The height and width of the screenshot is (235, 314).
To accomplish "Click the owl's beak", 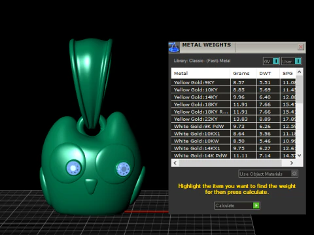I will pos(91,186).
